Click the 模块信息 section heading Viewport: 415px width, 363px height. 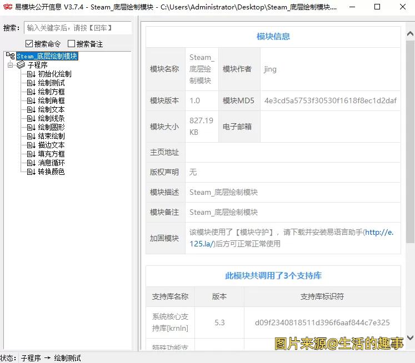pos(273,37)
